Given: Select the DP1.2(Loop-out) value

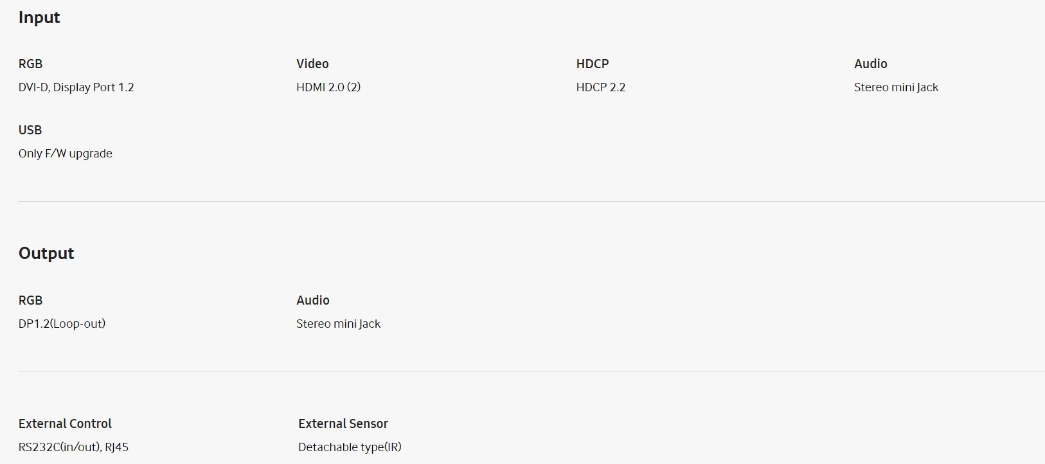Looking at the screenshot, I should click(x=62, y=324).
